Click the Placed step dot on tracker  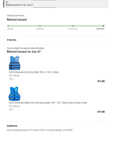tap(8, 26)
